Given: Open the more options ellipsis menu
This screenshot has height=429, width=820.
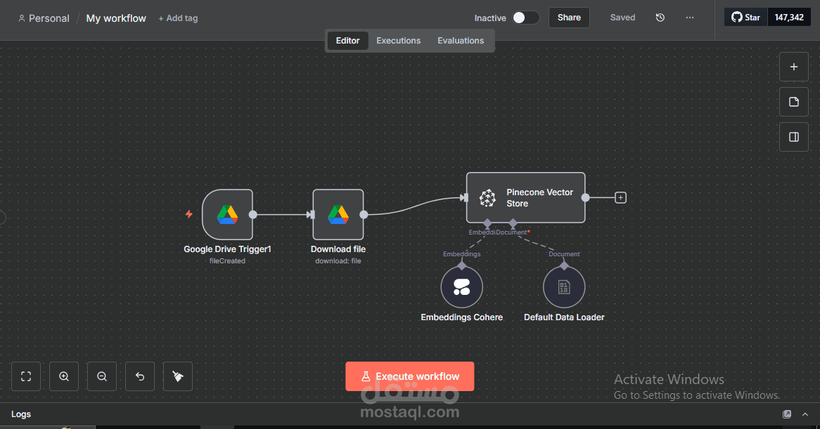Looking at the screenshot, I should (690, 18).
